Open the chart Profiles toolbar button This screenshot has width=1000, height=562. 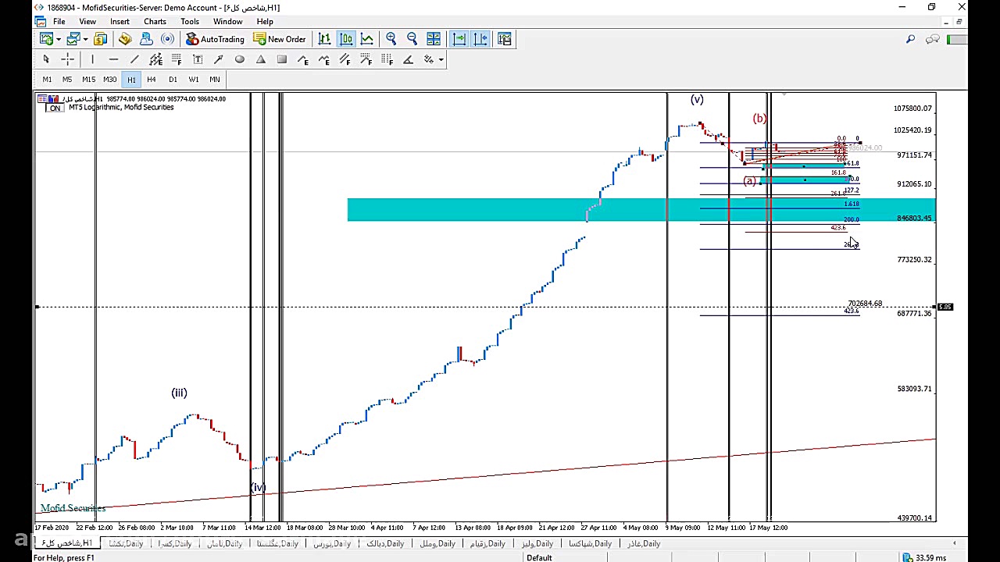(73, 39)
